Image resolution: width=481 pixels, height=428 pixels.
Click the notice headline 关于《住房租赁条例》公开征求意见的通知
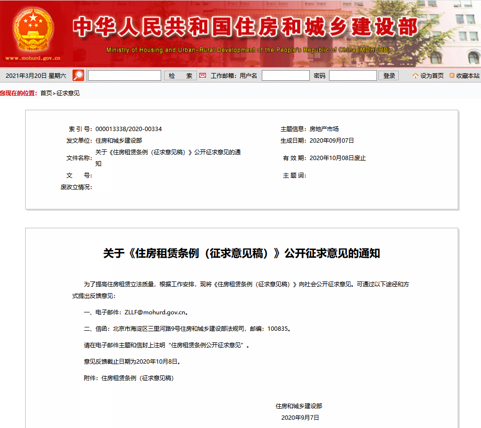241,253
